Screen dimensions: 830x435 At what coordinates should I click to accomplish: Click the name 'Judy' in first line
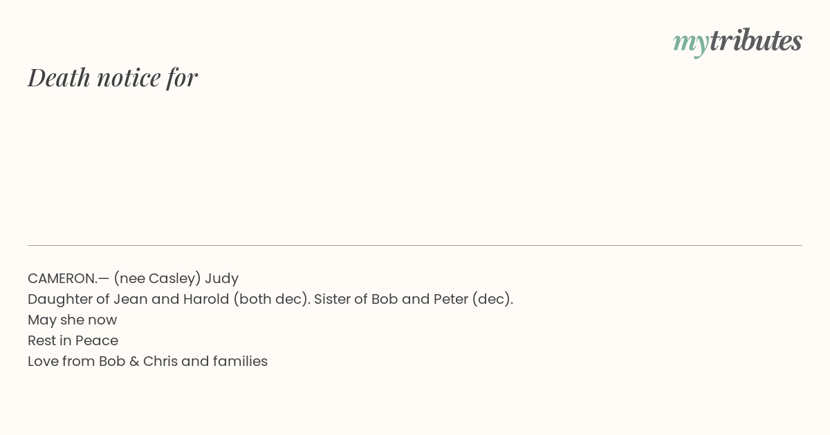point(221,279)
